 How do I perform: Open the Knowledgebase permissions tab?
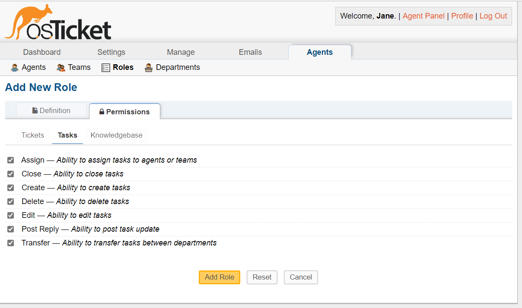[116, 135]
